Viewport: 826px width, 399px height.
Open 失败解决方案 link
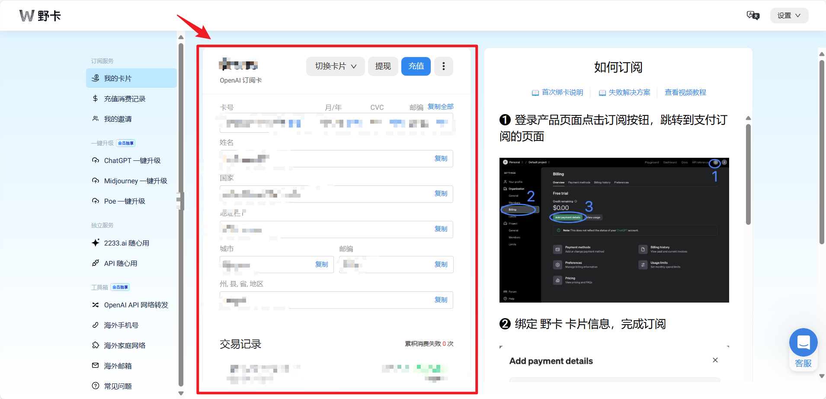pyautogui.click(x=629, y=93)
